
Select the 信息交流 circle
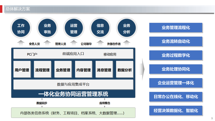coord(100,28)
